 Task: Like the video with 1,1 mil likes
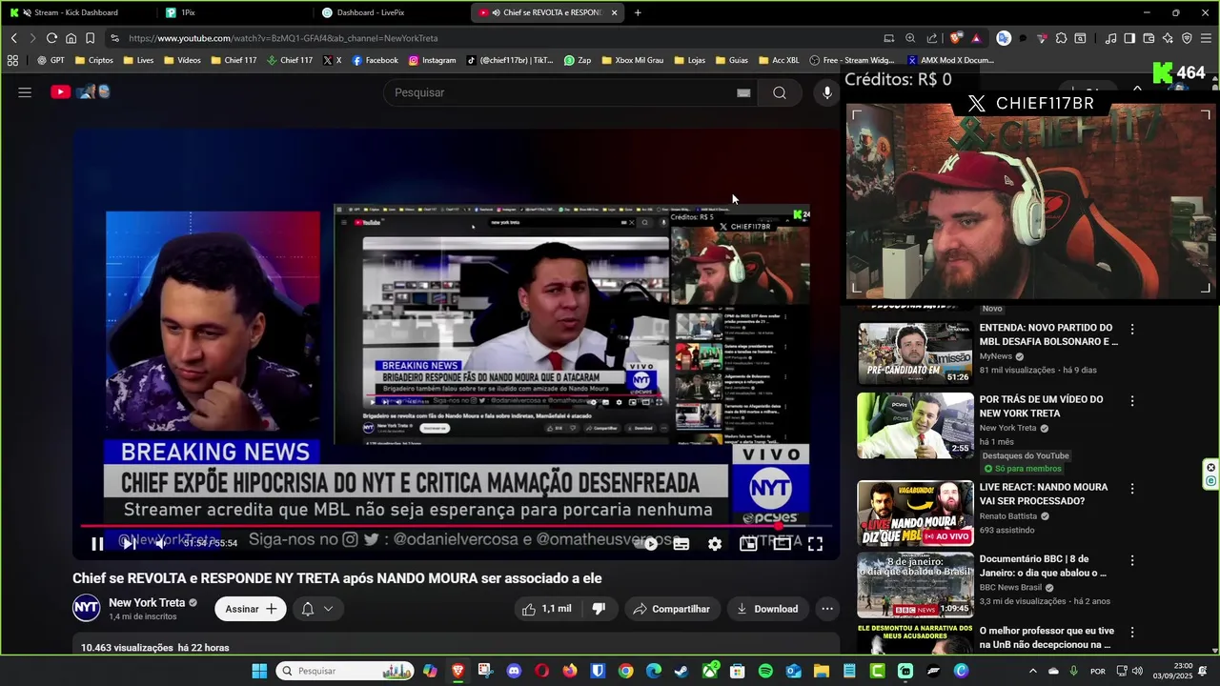pos(546,609)
